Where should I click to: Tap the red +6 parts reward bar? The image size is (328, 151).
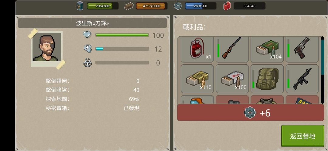click(x=251, y=113)
